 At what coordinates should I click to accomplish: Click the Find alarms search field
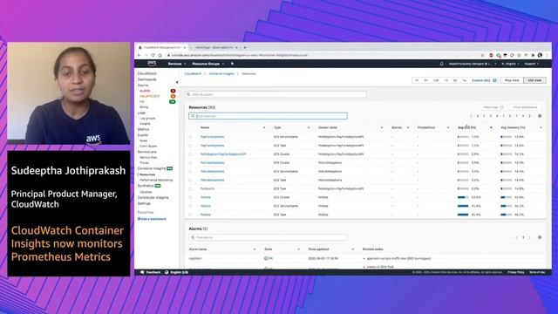pyautogui.click(x=268, y=237)
